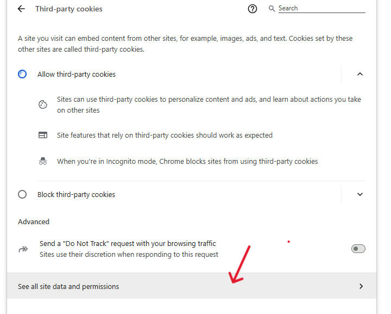391x314 pixels.
Task: Click the Advanced section heading
Action: click(x=34, y=221)
